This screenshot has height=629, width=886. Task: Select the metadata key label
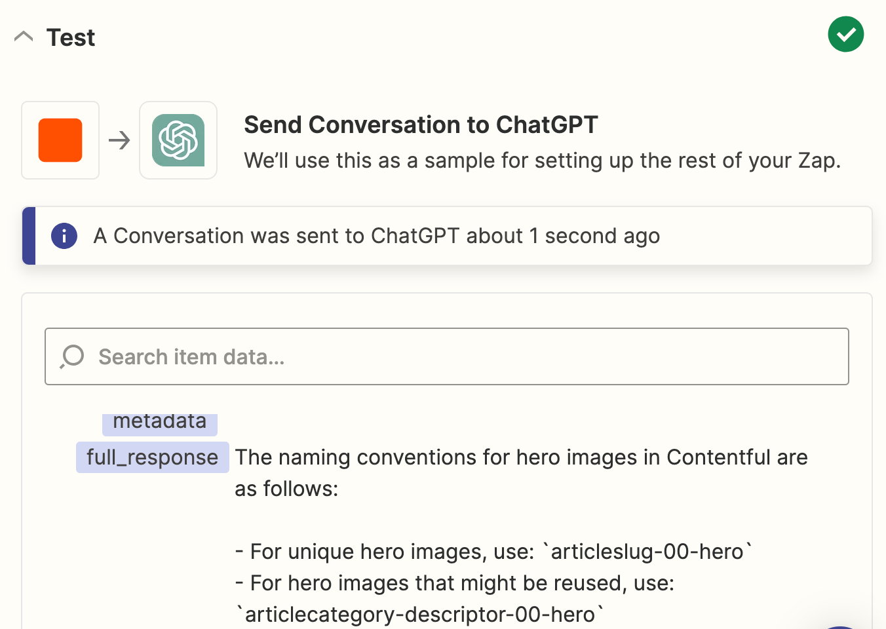[159, 423]
